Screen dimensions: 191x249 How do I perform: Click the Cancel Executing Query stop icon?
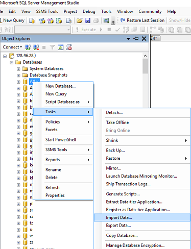click(109, 30)
